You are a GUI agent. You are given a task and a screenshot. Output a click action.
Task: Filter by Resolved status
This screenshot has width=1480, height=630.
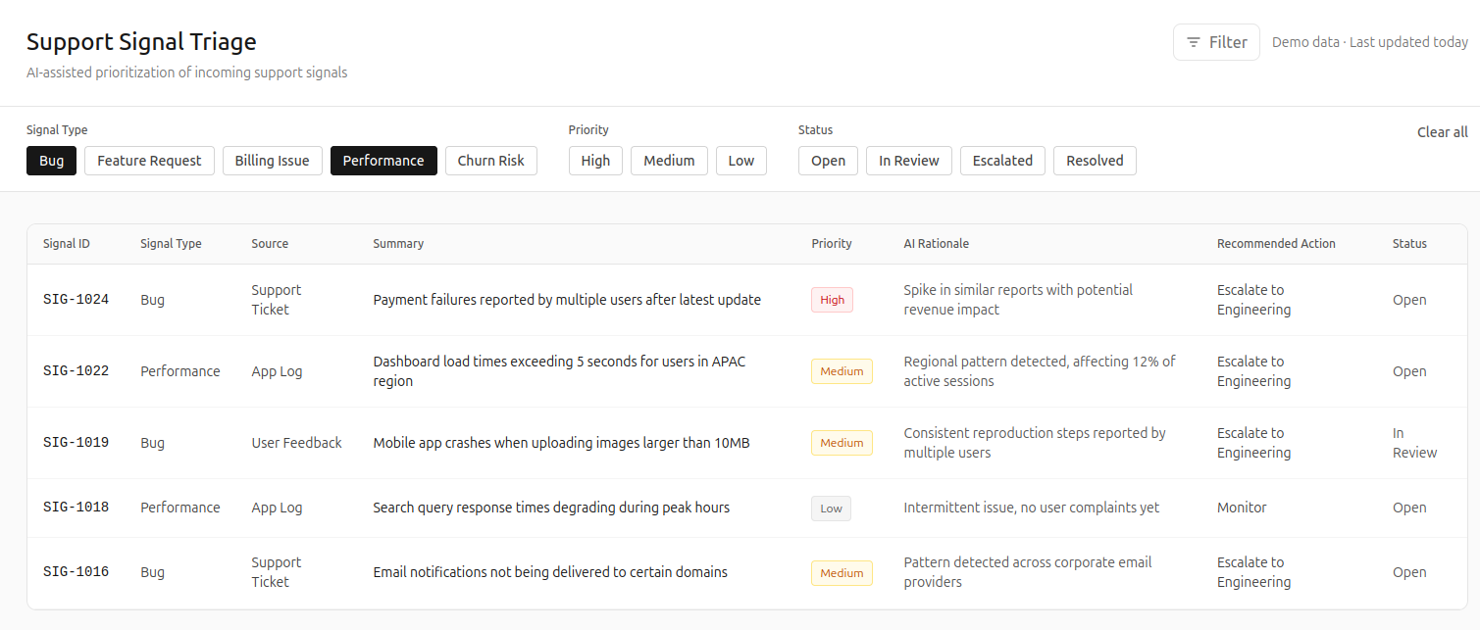(1095, 160)
